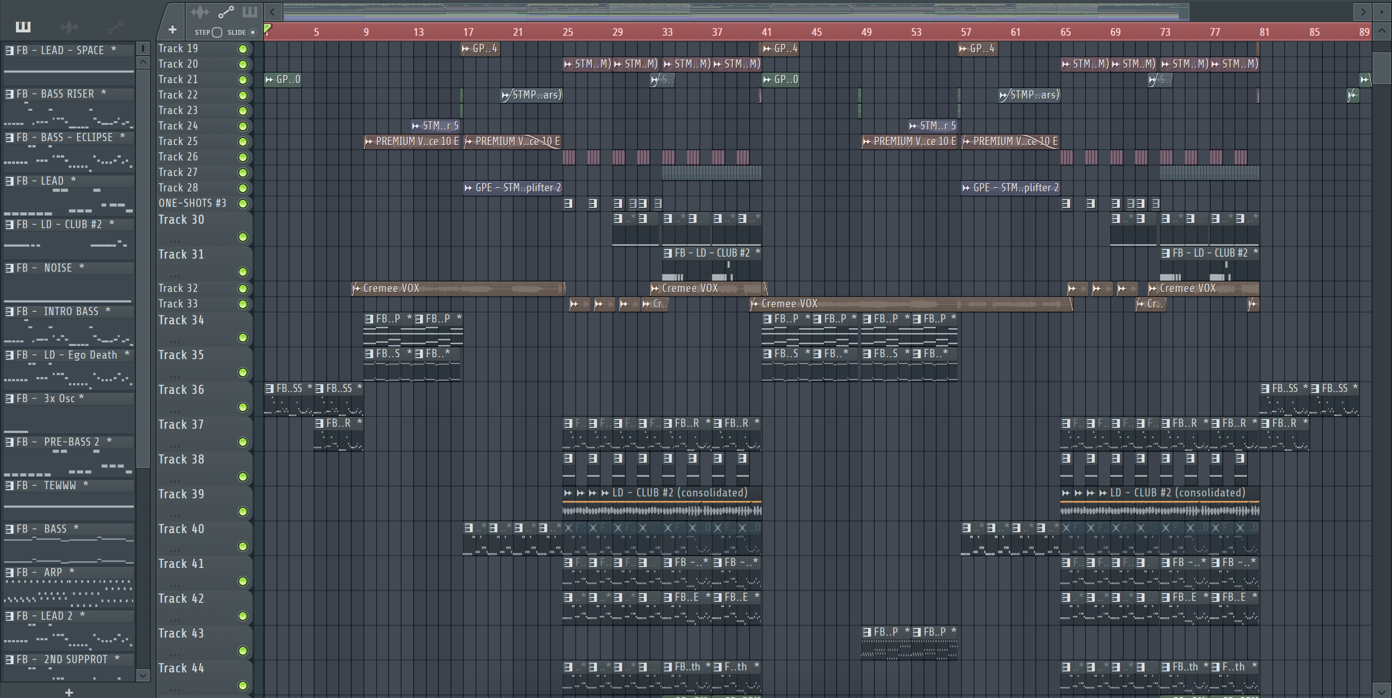Viewport: 1392px width, 698px height.
Task: Click the pattern icon of FB - BASS RISER
Action: click(10, 94)
